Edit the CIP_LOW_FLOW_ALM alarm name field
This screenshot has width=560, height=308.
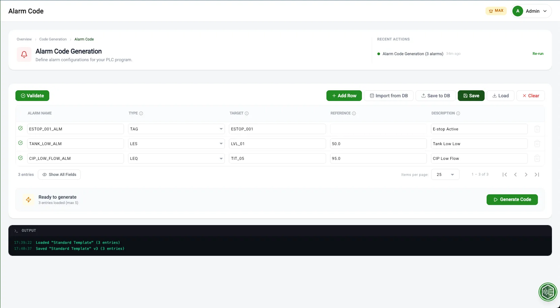[x=75, y=159]
